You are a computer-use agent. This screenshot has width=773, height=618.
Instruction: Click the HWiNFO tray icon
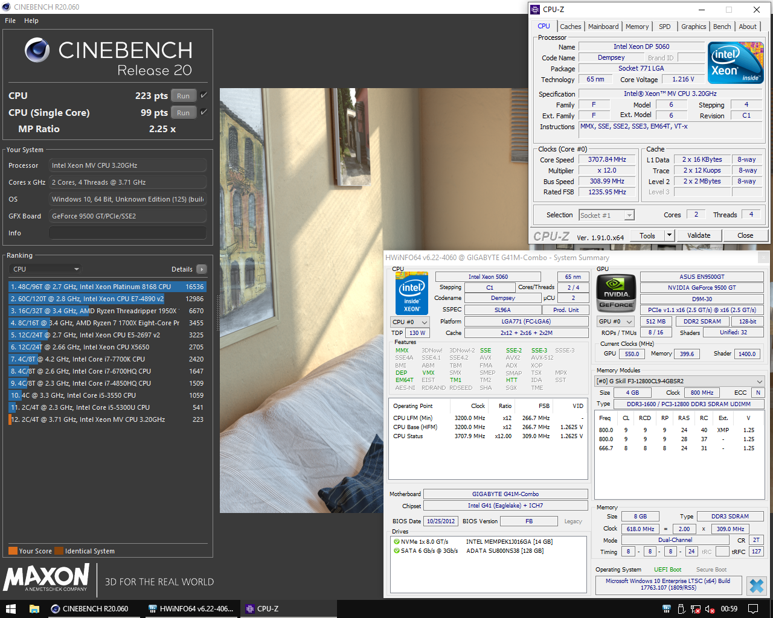[x=667, y=609]
